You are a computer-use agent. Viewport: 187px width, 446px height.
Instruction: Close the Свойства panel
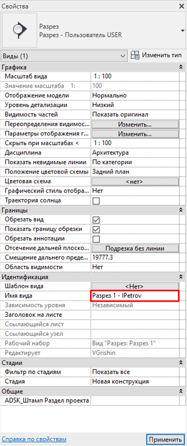pos(182,6)
